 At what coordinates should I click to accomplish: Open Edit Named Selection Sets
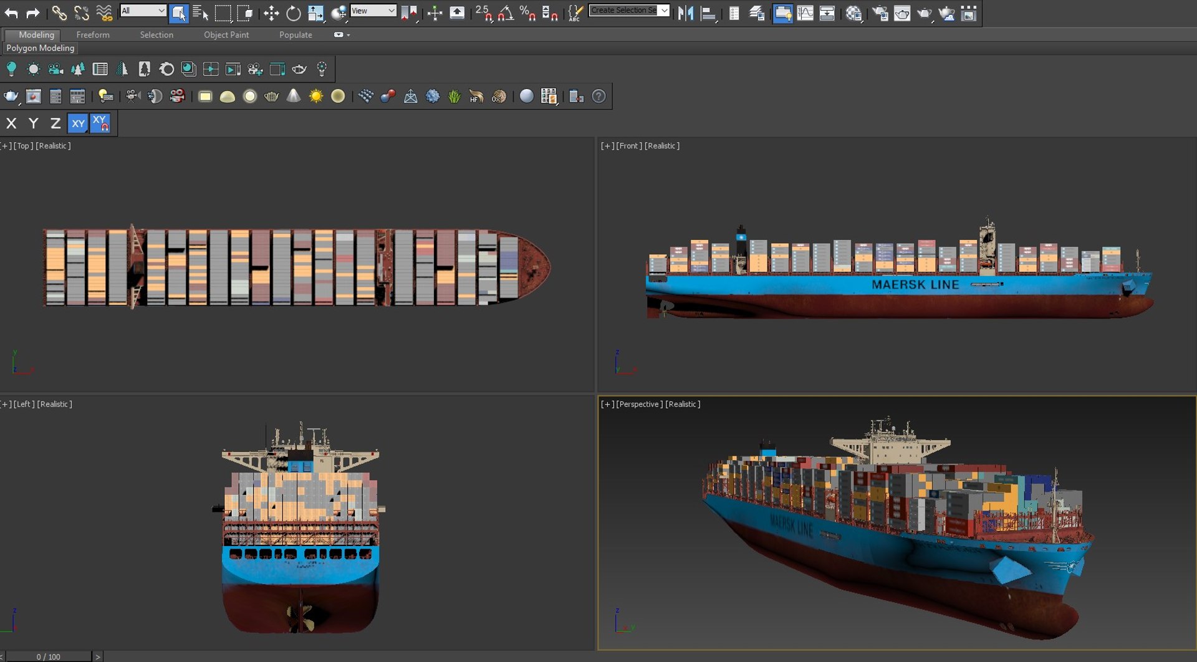click(x=575, y=13)
